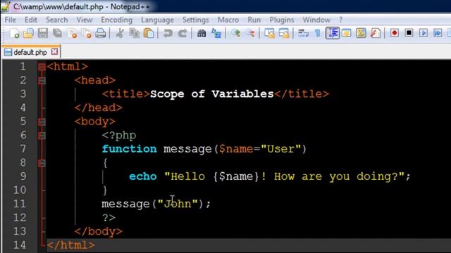The width and height of the screenshot is (451, 253).
Task: Click the message("John"); call text
Action: (156, 204)
